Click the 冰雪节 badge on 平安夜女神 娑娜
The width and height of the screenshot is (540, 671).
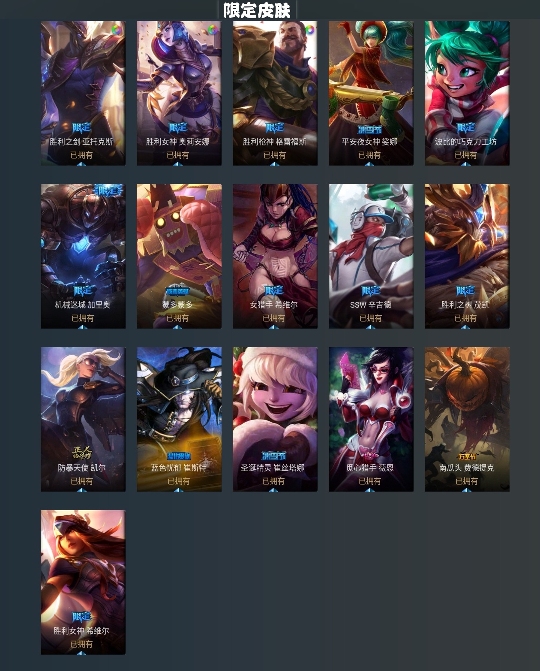click(x=370, y=129)
